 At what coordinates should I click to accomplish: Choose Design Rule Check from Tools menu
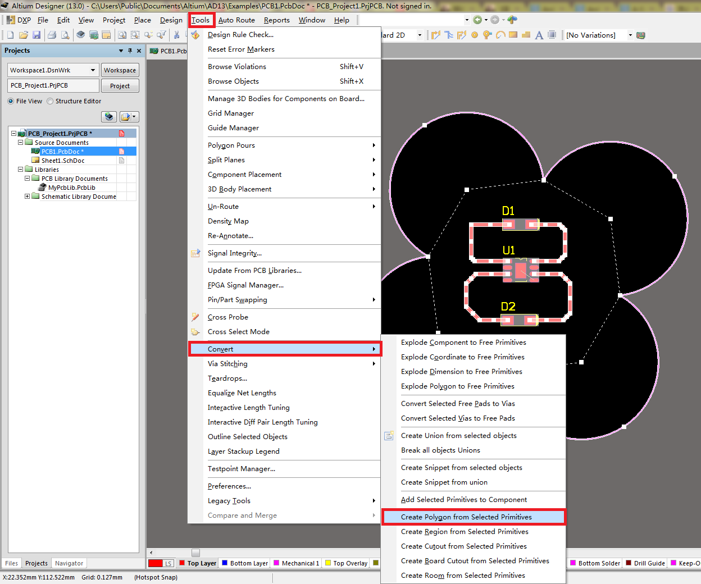coord(285,35)
